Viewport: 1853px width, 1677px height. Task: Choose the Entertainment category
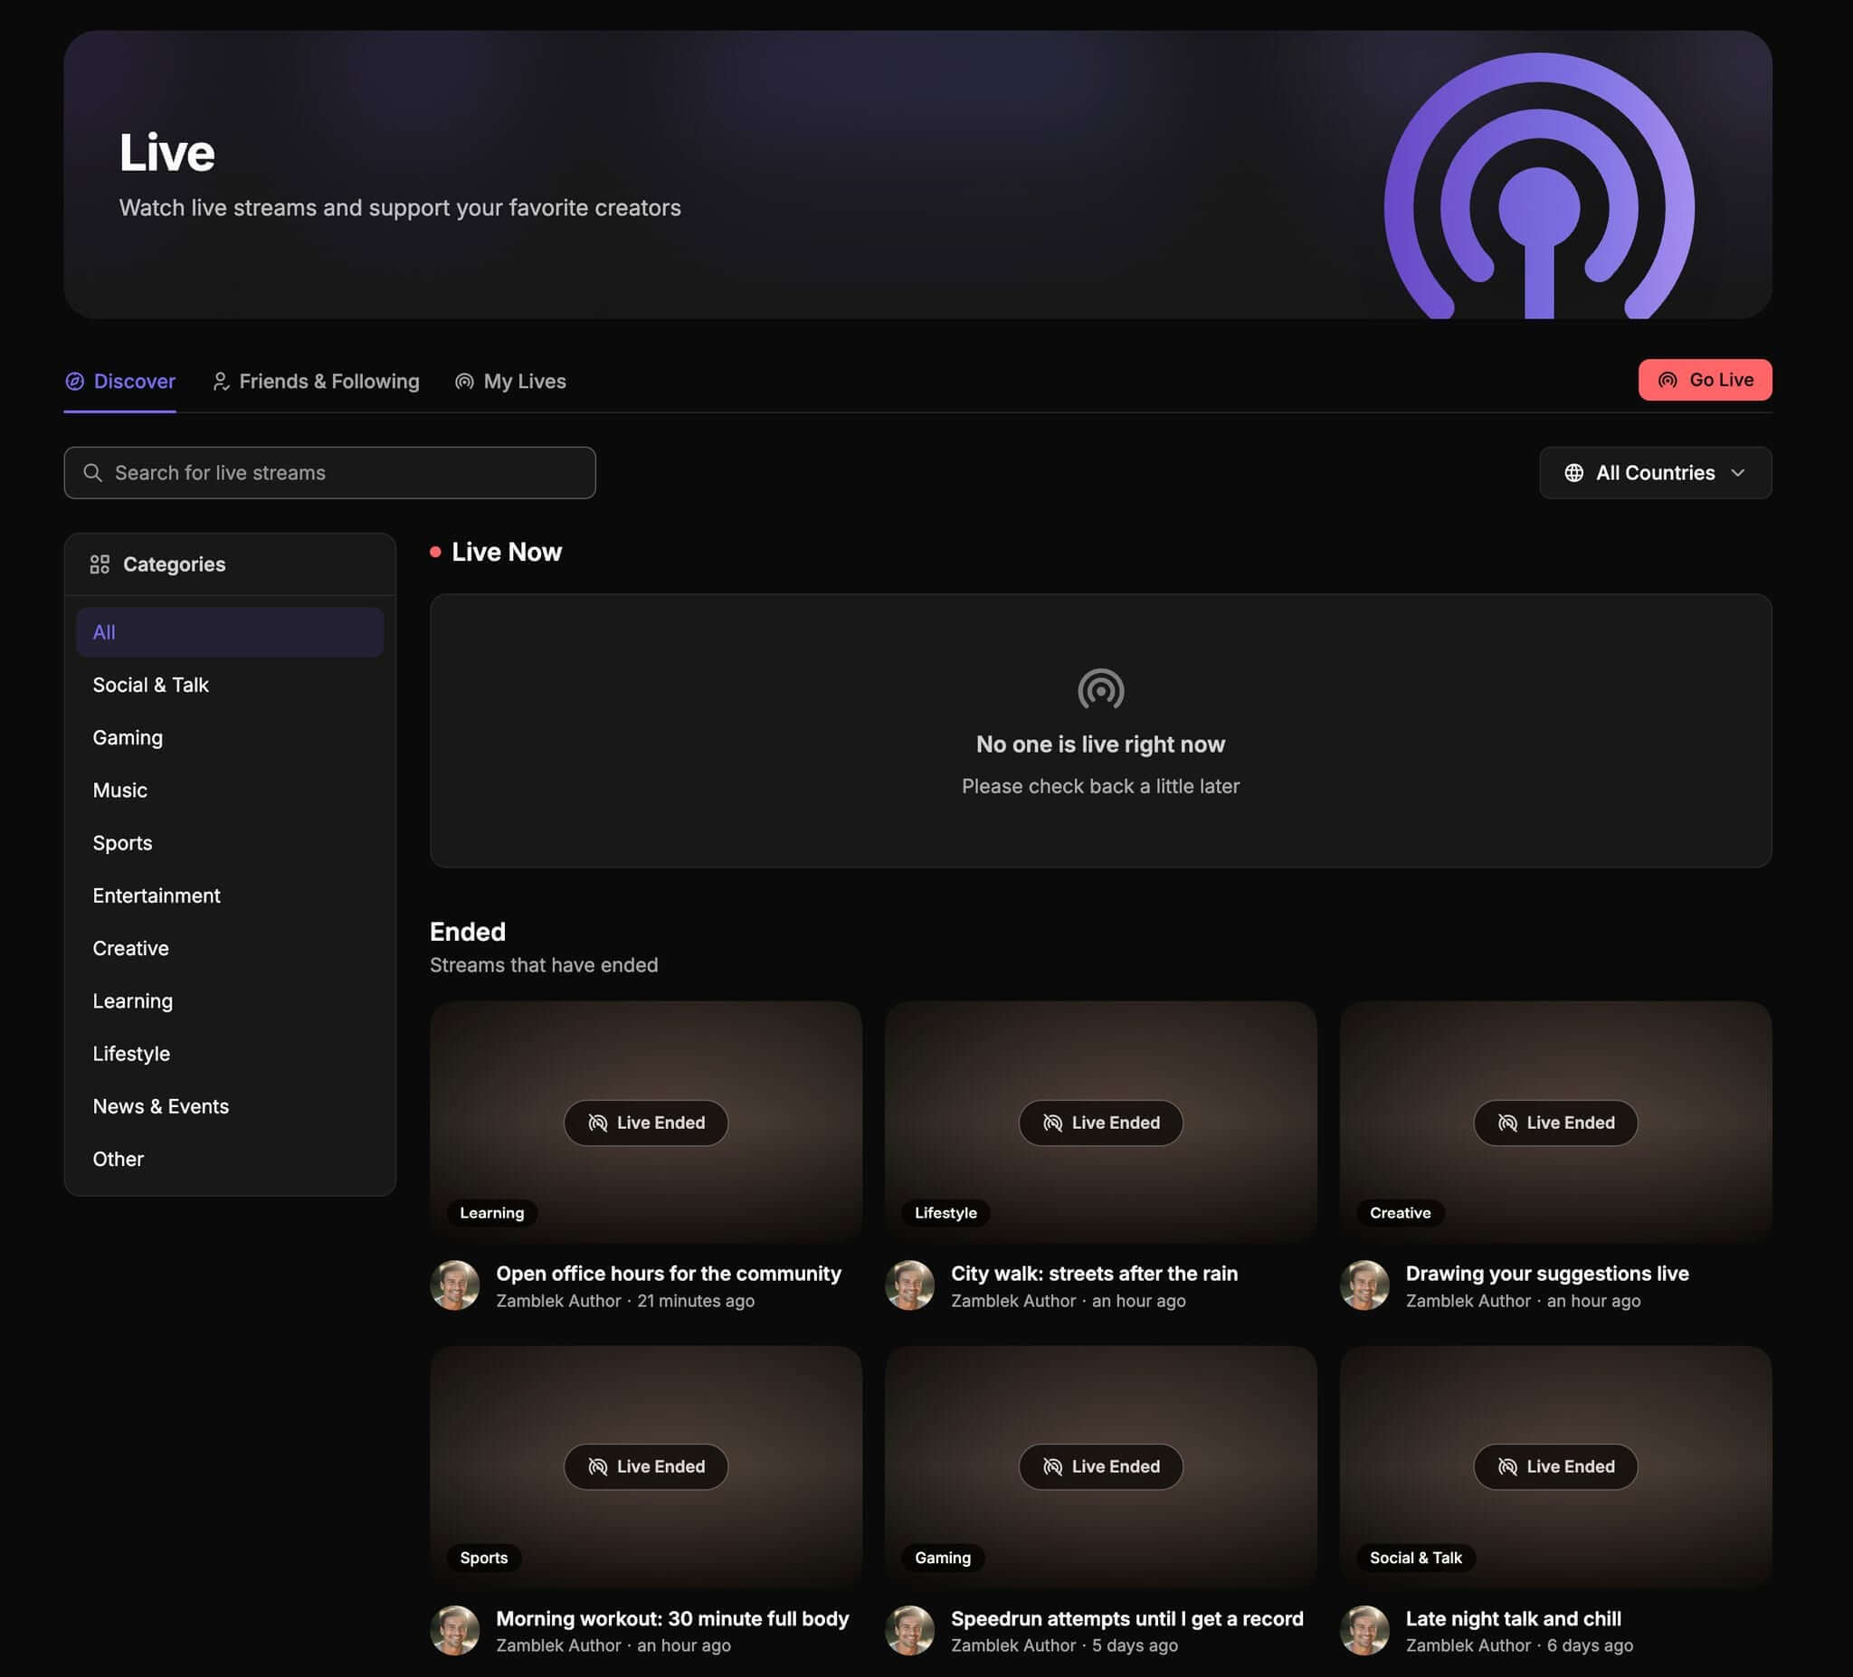coord(230,895)
